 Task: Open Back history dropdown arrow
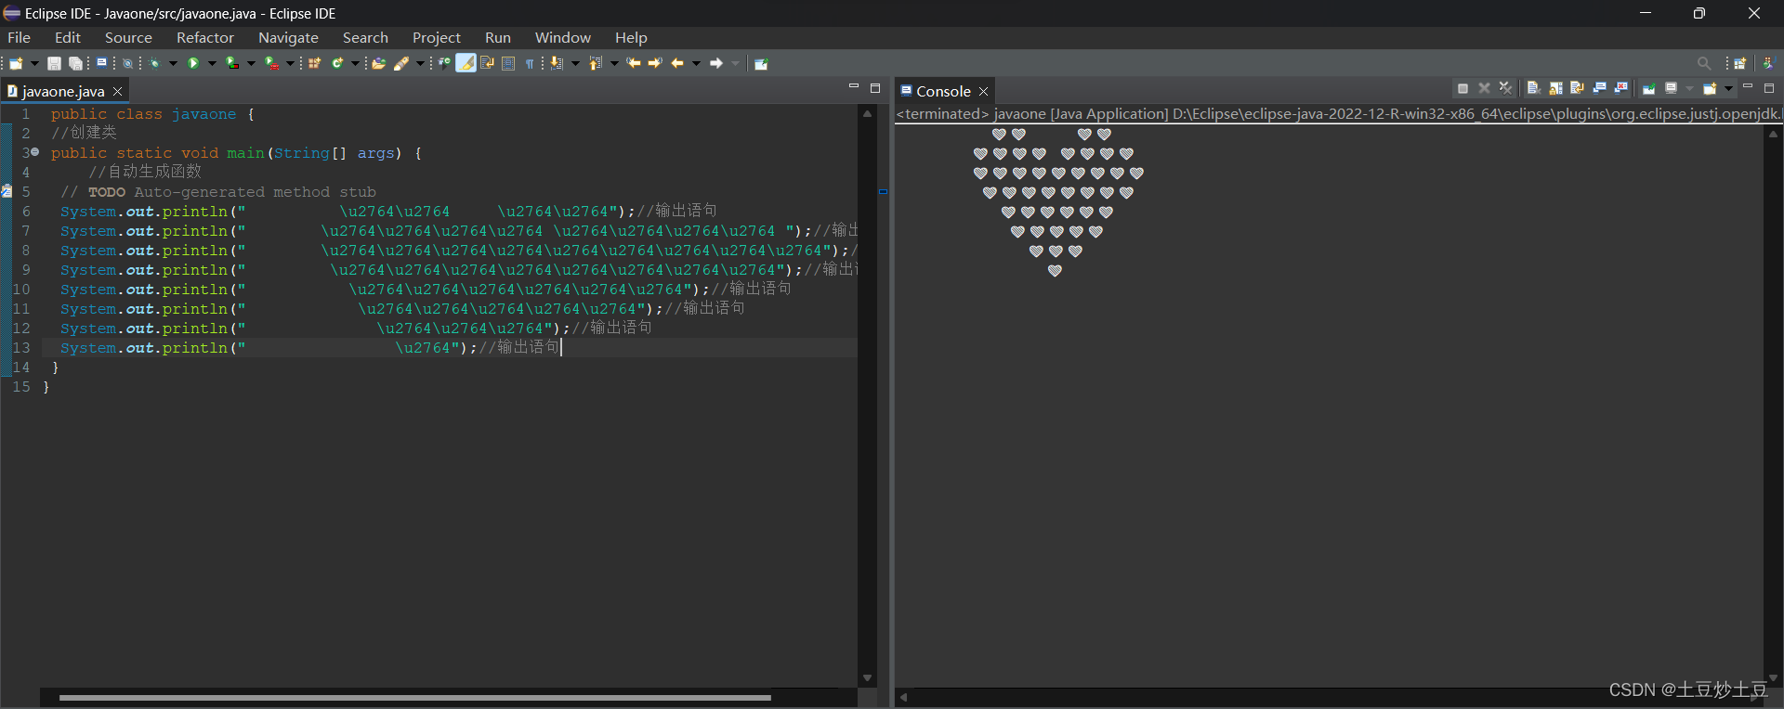point(695,63)
